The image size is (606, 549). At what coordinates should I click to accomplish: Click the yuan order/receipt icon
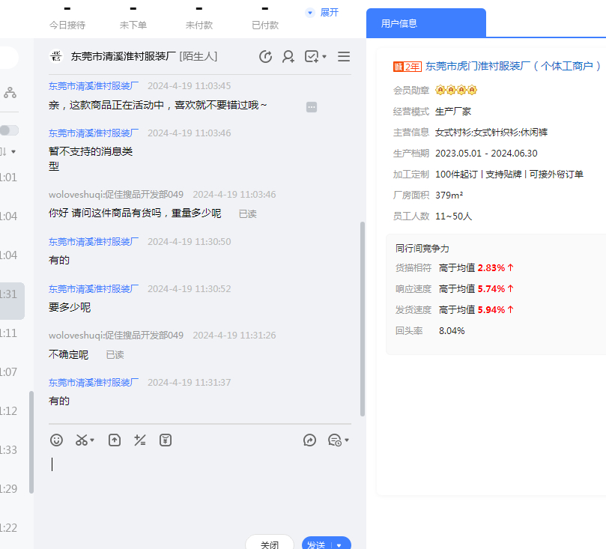point(166,440)
